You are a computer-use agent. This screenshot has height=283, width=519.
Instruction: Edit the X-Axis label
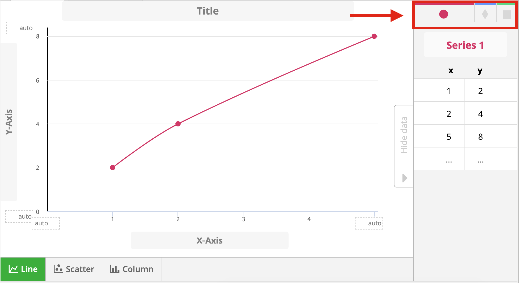209,240
